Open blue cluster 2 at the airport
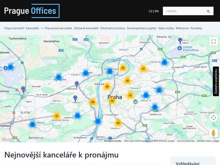Image resolution: width=220 pixels, height=165 pixels. coord(10,67)
